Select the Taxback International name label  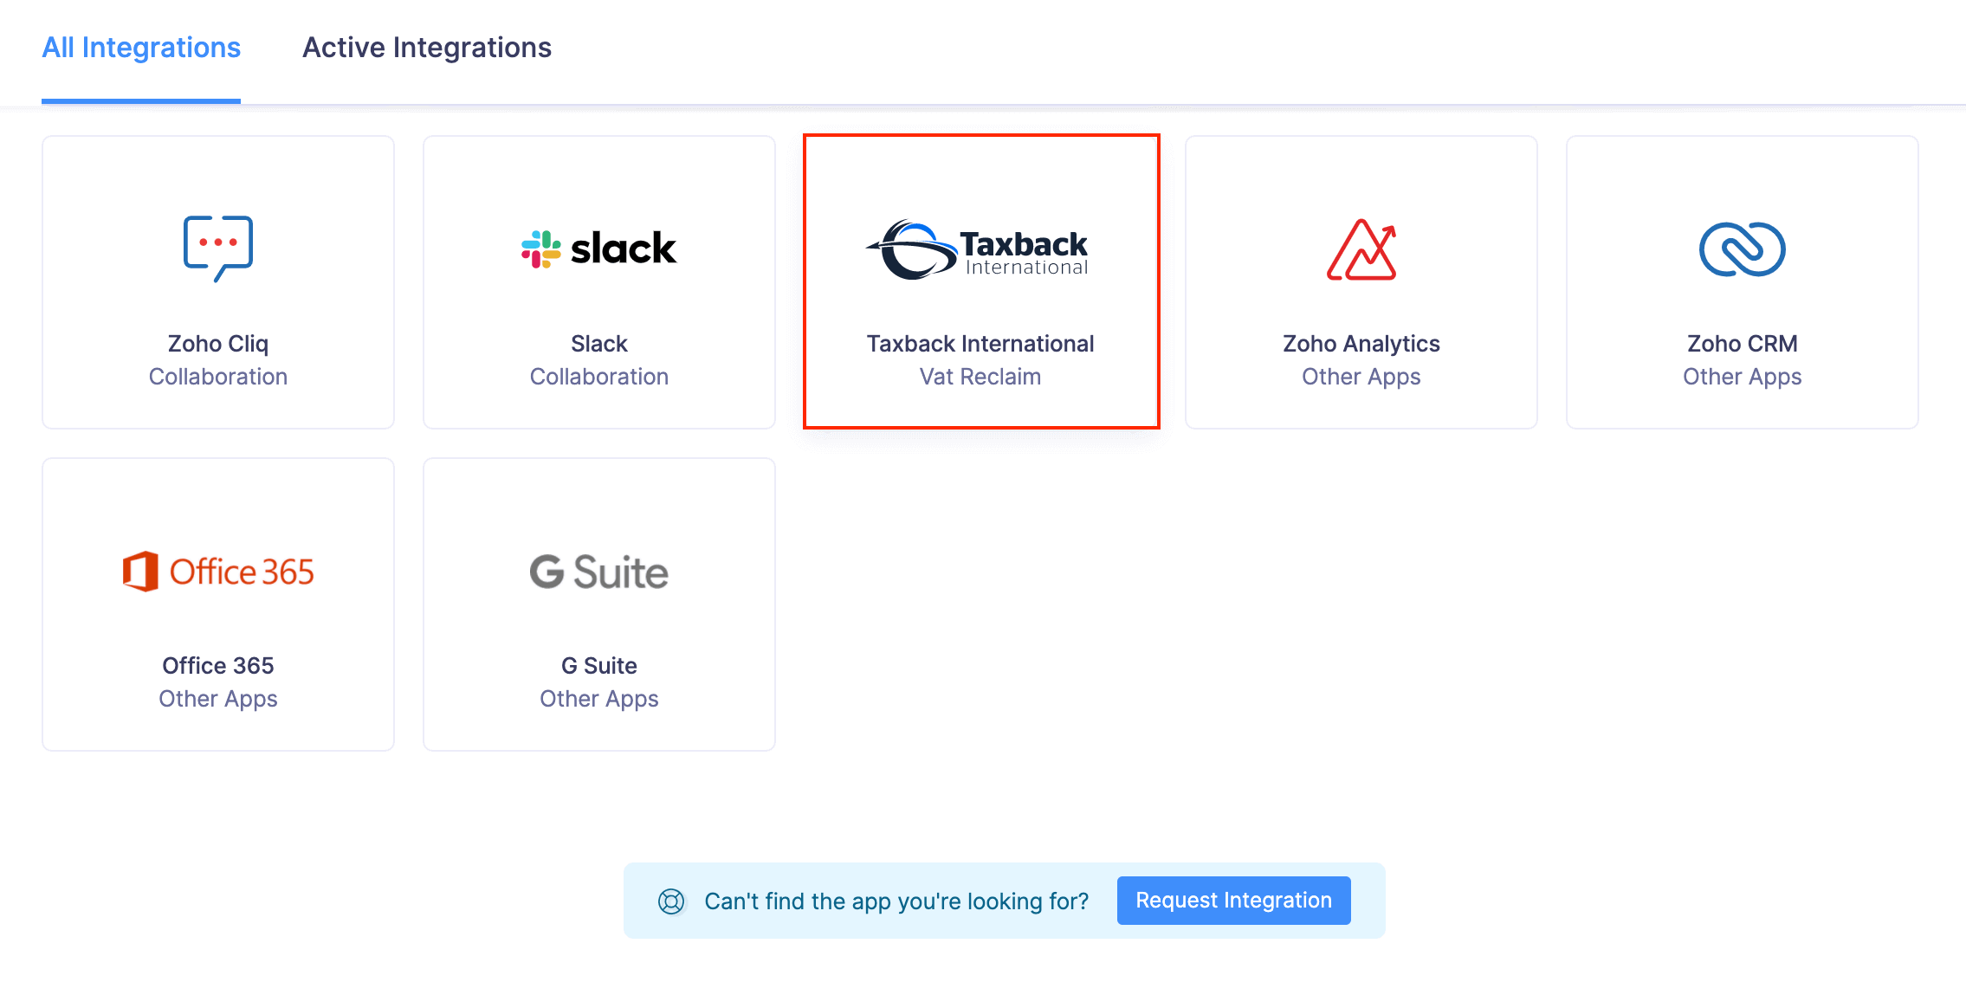[980, 344]
